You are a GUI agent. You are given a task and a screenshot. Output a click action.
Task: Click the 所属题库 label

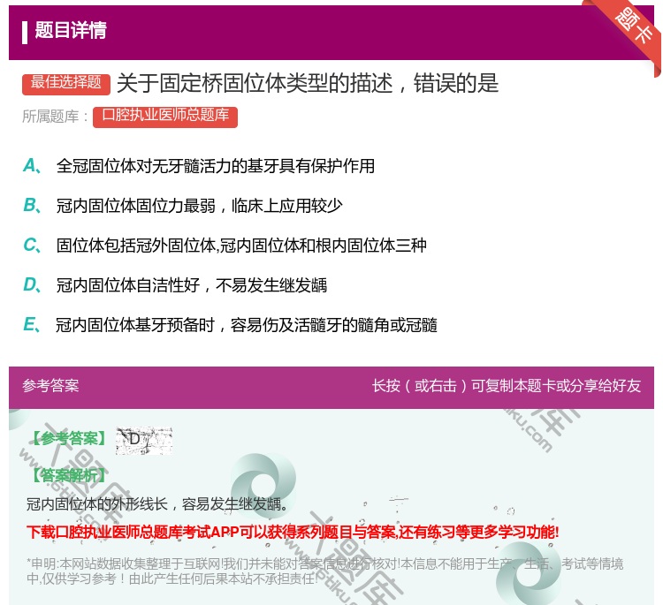pos(56,117)
